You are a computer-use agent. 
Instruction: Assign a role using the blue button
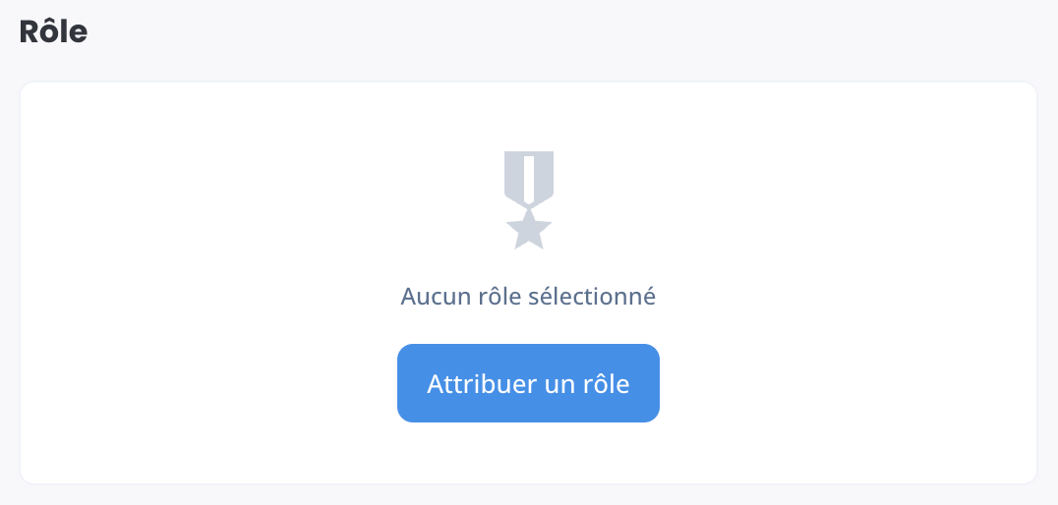coord(528,383)
